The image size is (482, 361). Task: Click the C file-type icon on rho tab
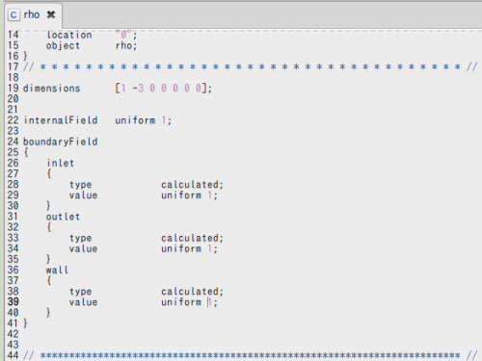(13, 14)
